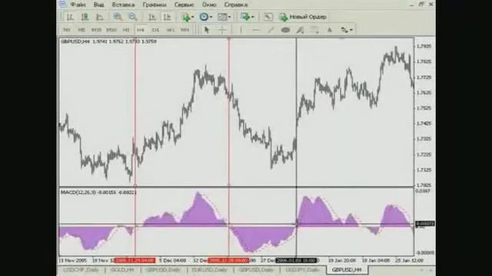
Task: Click the 11 Nov 2005 date label
Action: coord(73,261)
